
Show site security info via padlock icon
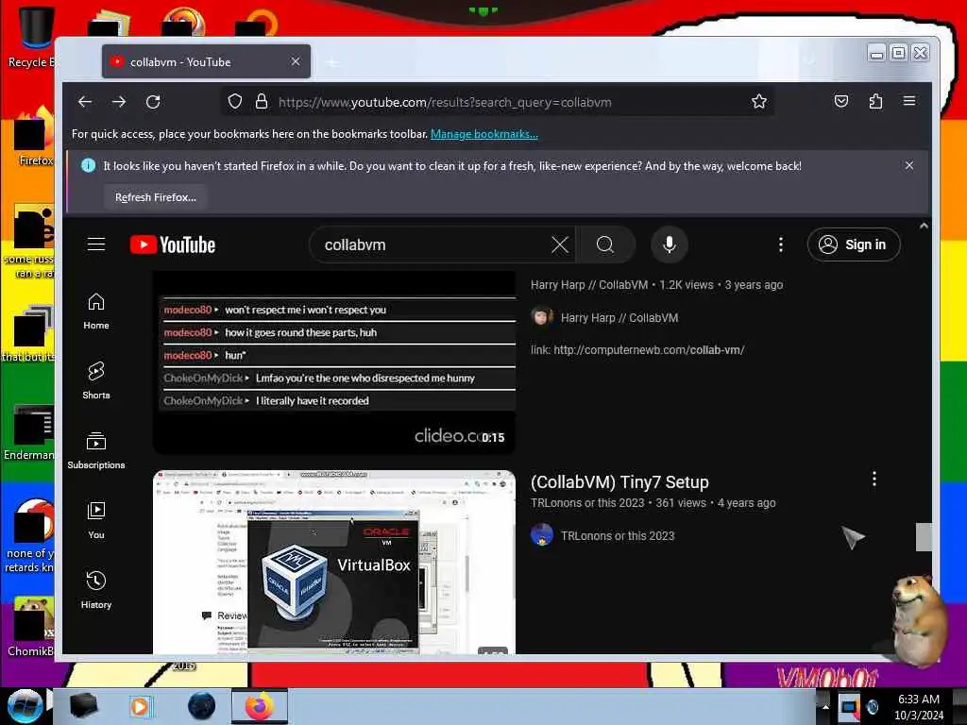pos(262,102)
